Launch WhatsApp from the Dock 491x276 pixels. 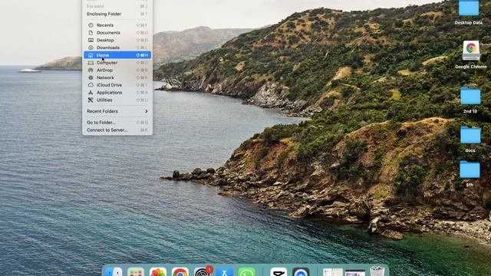coord(247,271)
